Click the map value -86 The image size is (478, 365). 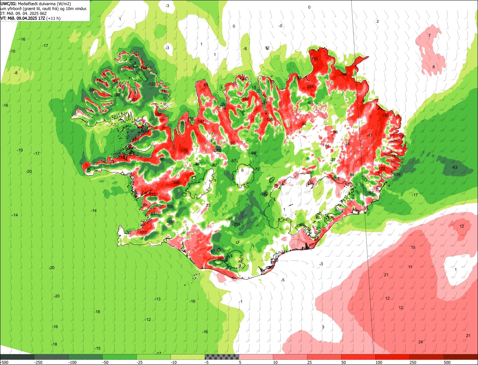(161, 159)
